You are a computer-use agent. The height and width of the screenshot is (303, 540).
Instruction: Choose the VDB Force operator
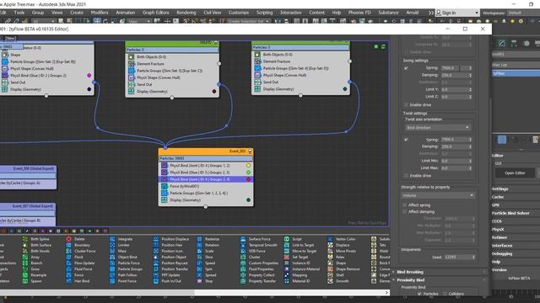tap(253, 251)
